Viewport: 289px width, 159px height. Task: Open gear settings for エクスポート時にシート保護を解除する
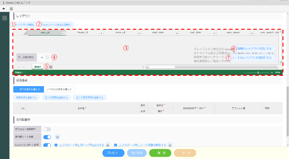[170, 145]
